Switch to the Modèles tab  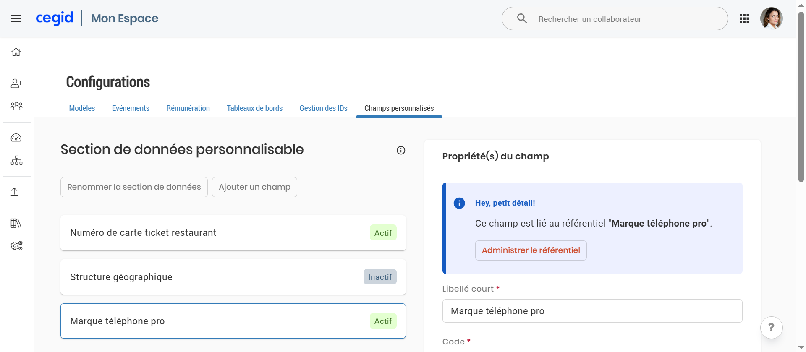[x=82, y=108]
